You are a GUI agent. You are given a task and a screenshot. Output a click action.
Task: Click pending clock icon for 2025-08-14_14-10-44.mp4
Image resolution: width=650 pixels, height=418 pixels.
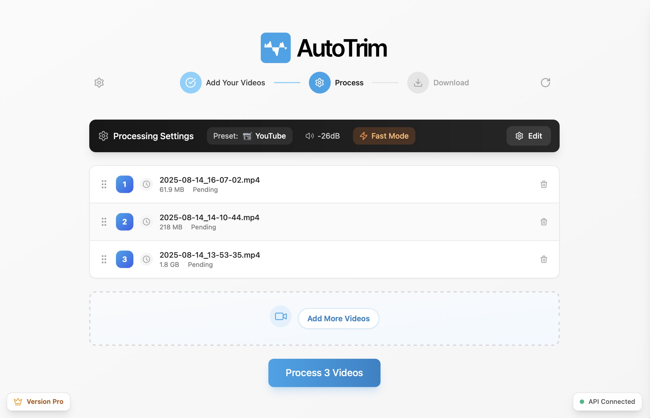click(x=146, y=222)
